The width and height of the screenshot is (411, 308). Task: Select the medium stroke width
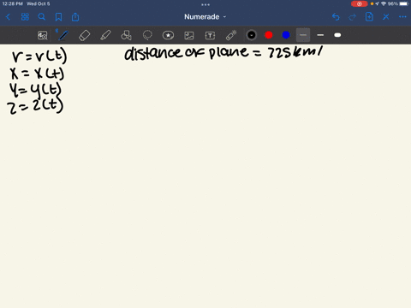320,35
